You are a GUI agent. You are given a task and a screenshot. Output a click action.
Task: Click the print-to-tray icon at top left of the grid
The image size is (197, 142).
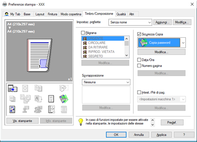tap(13, 88)
